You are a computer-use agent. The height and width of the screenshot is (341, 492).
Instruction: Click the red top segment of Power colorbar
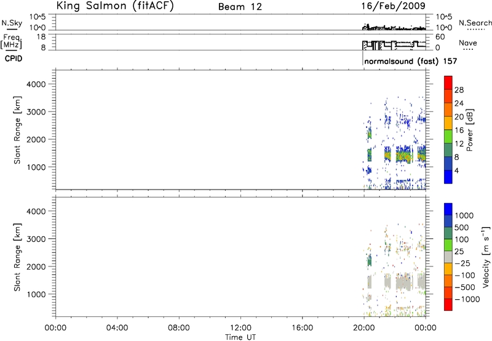coord(448,82)
